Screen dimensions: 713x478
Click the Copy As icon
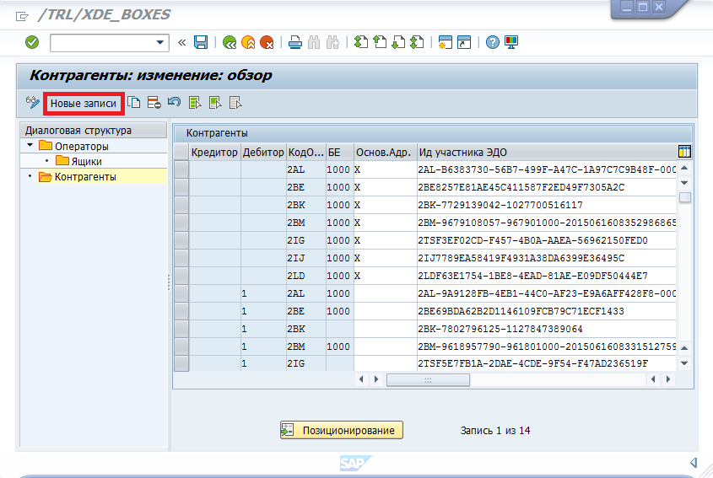click(x=134, y=103)
